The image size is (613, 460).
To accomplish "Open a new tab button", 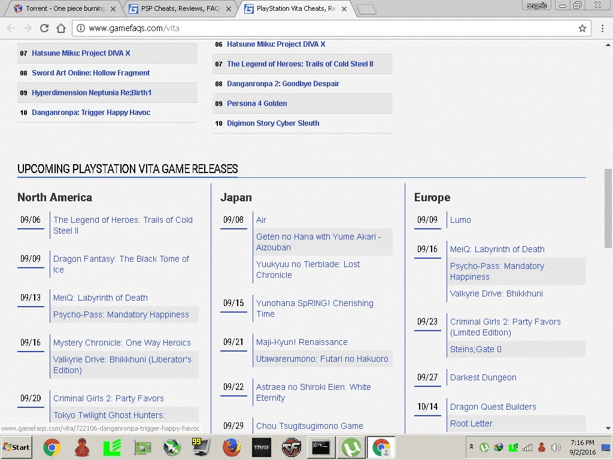I will click(x=366, y=9).
